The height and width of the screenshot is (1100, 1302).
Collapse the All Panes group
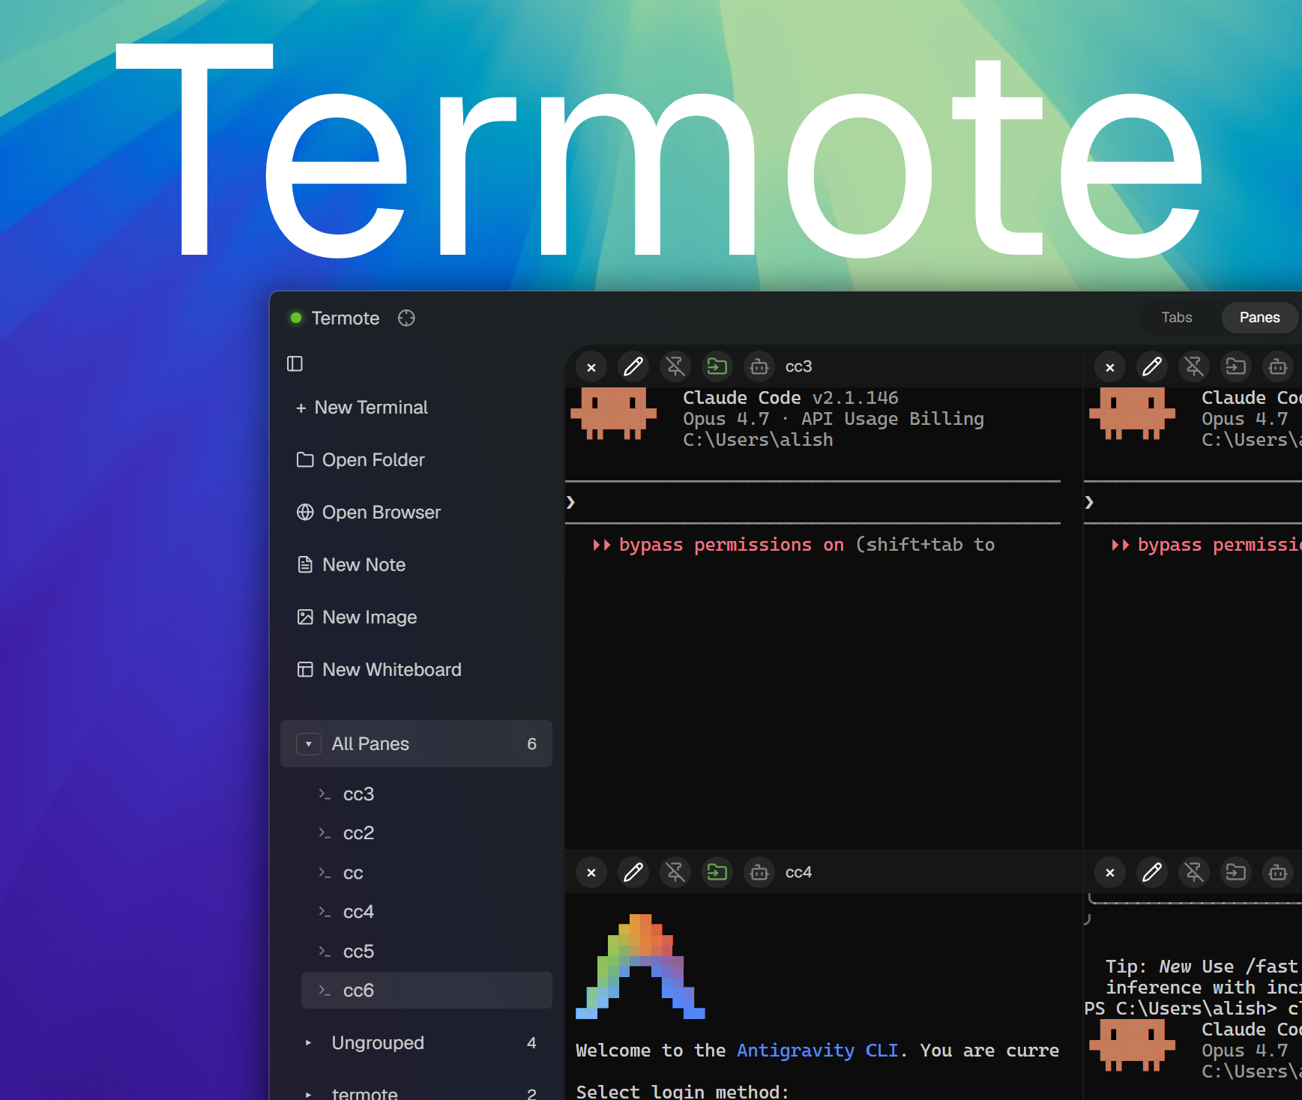point(309,744)
